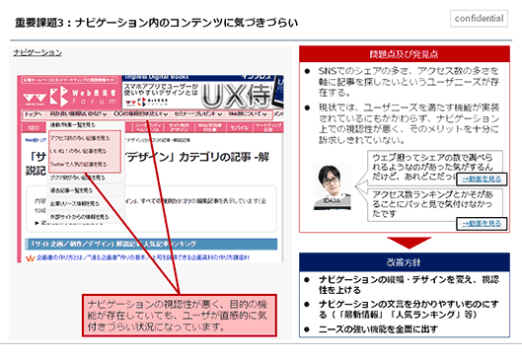Open the Web担当者の仕事 category tab
The height and width of the screenshot is (361, 522).
click(x=210, y=128)
